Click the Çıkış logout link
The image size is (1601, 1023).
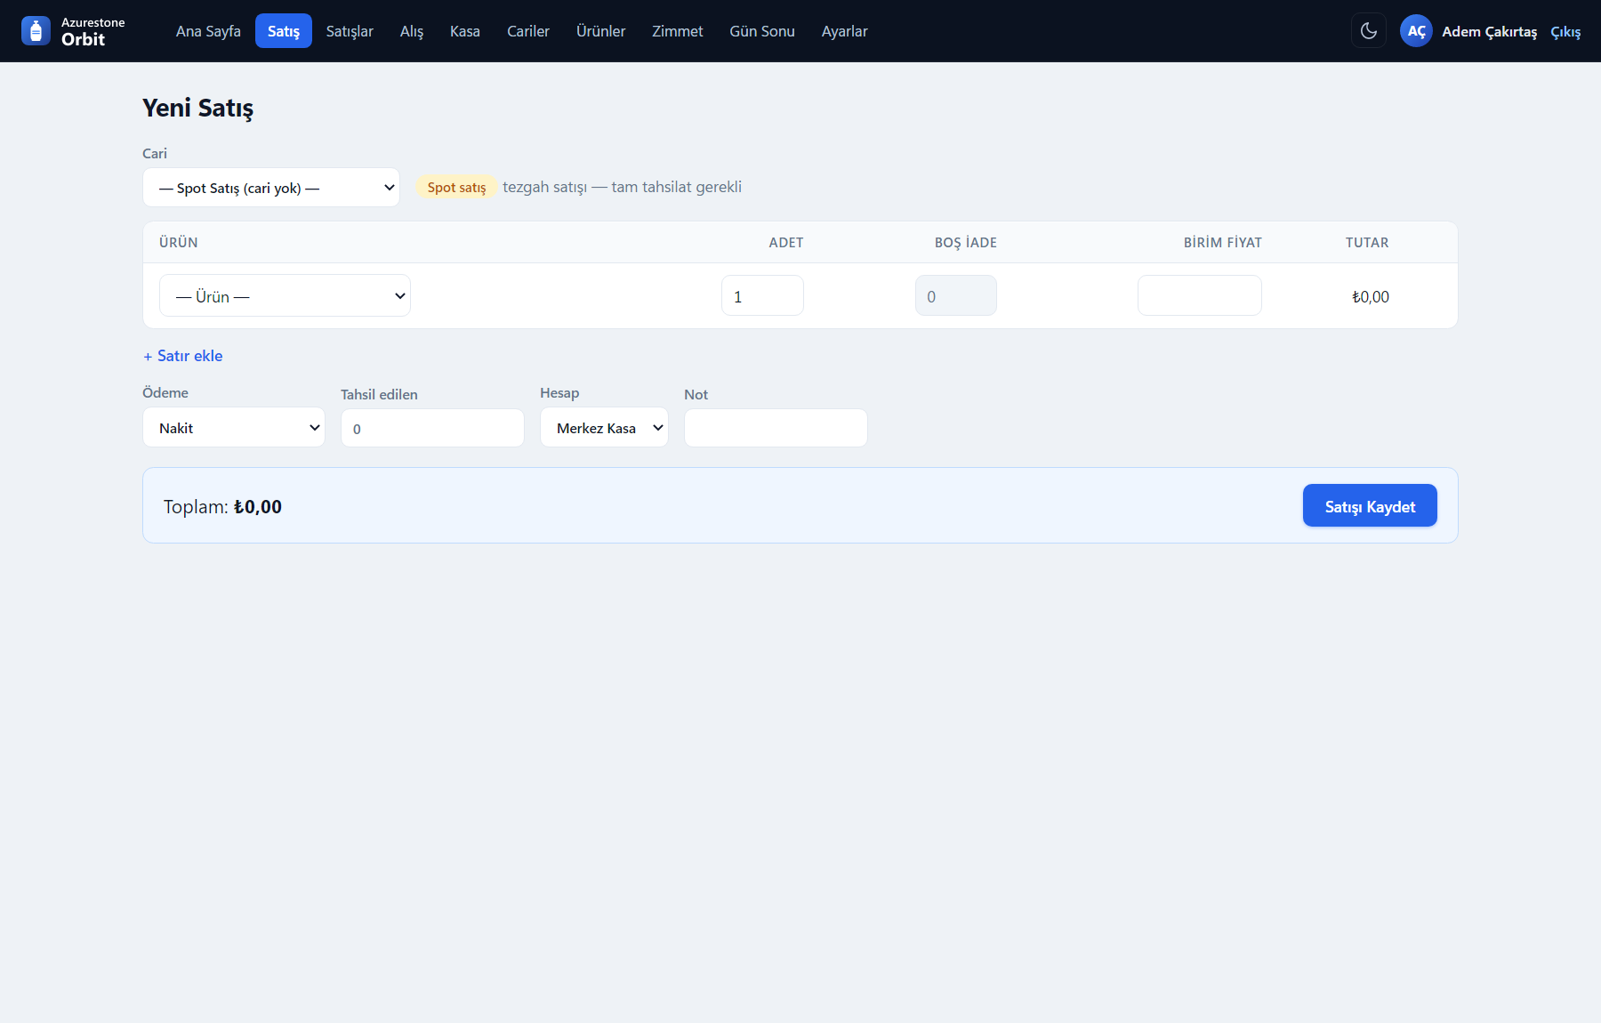[x=1565, y=32]
